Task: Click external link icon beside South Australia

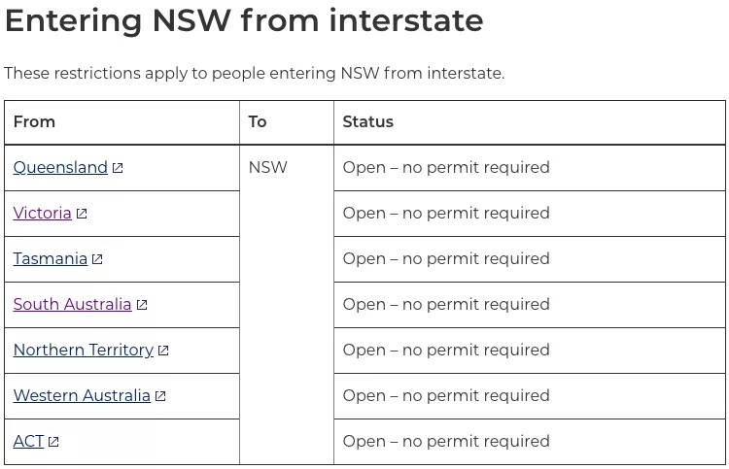Action: (142, 305)
